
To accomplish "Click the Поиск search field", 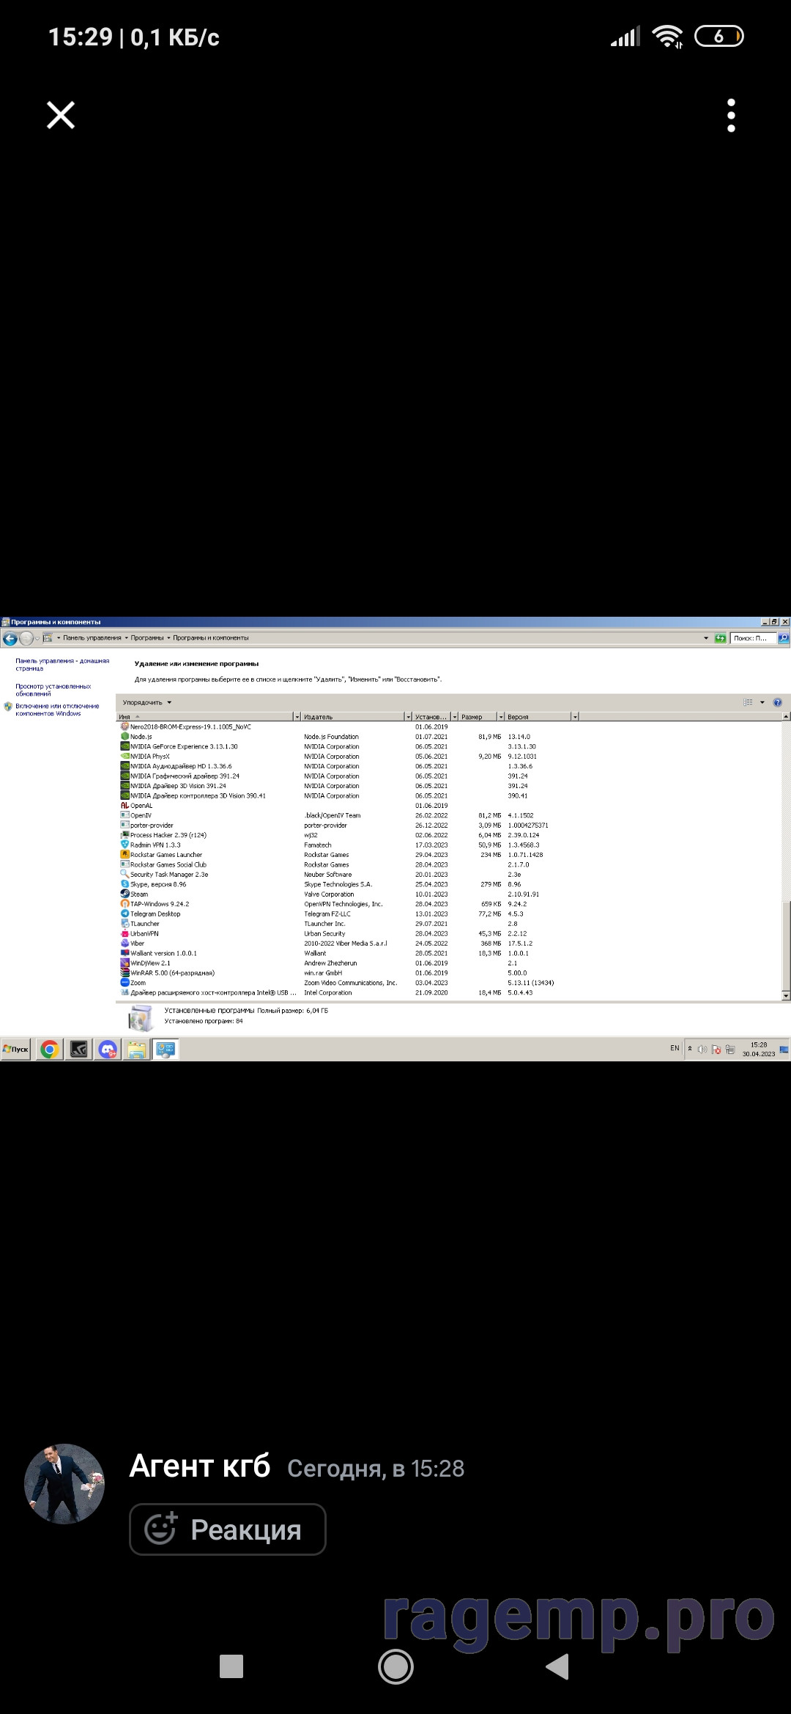I will coord(754,638).
